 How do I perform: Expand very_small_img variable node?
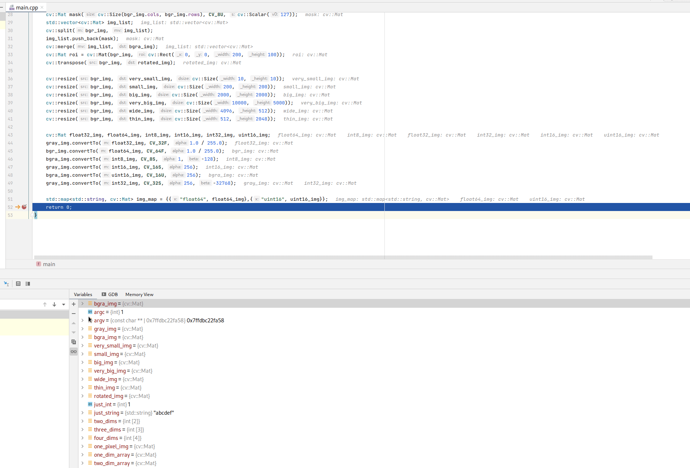82,345
